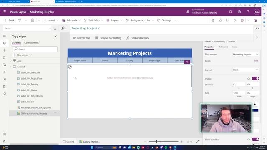Collapse the Screen1 tree node
Viewport: 267px width, 150px height.
11,67
